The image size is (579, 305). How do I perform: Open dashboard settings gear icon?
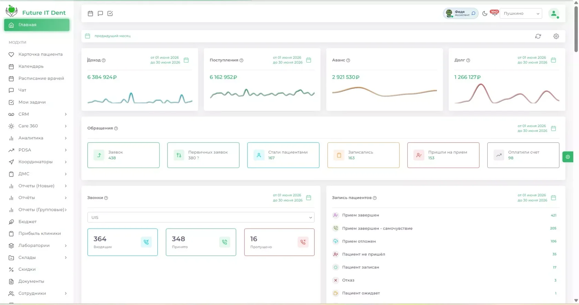tap(556, 36)
